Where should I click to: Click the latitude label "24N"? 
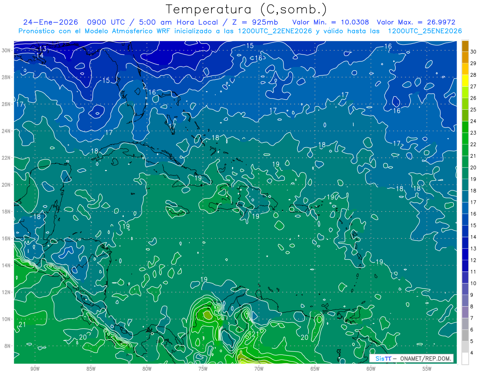pos(6,131)
